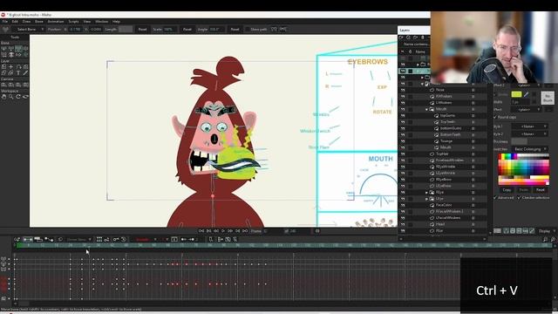Image resolution: width=558 pixels, height=314 pixels.
Task: Expand the LEye group layer
Action: tap(426, 199)
